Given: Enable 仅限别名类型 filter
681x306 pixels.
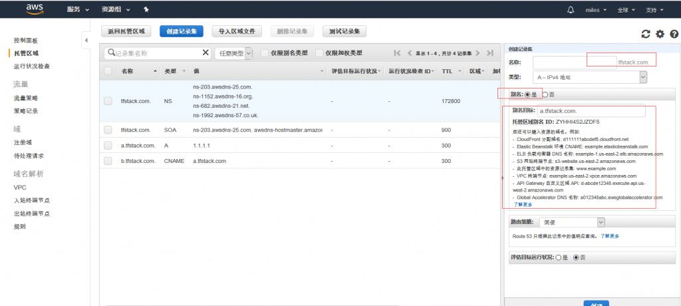Looking at the screenshot, I should tap(264, 53).
